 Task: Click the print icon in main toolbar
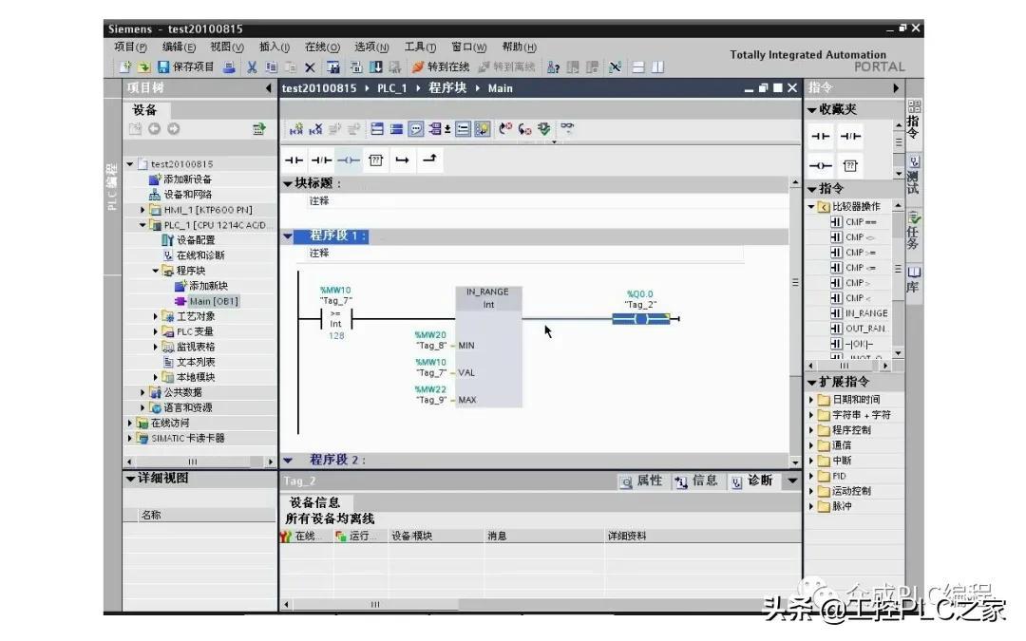[x=229, y=66]
